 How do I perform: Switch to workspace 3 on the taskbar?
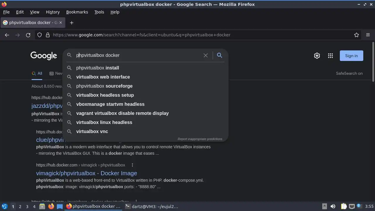27,206
